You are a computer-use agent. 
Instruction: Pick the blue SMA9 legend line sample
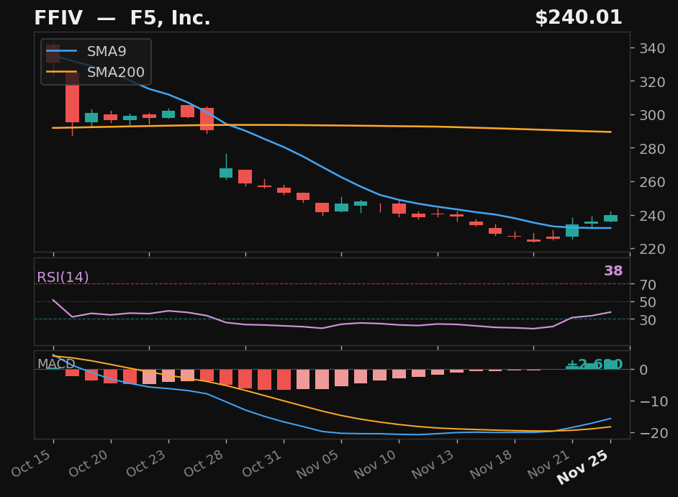click(x=61, y=51)
